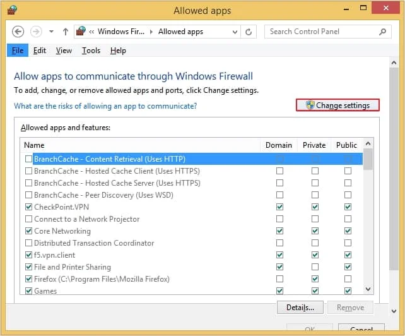Refresh the Allowed apps page

(249, 32)
